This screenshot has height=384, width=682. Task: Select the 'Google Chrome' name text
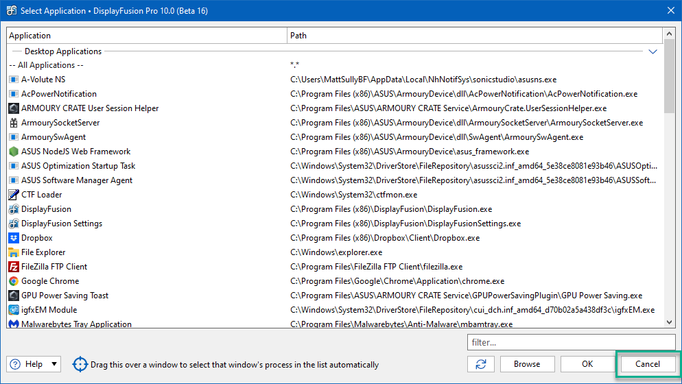[x=50, y=281]
